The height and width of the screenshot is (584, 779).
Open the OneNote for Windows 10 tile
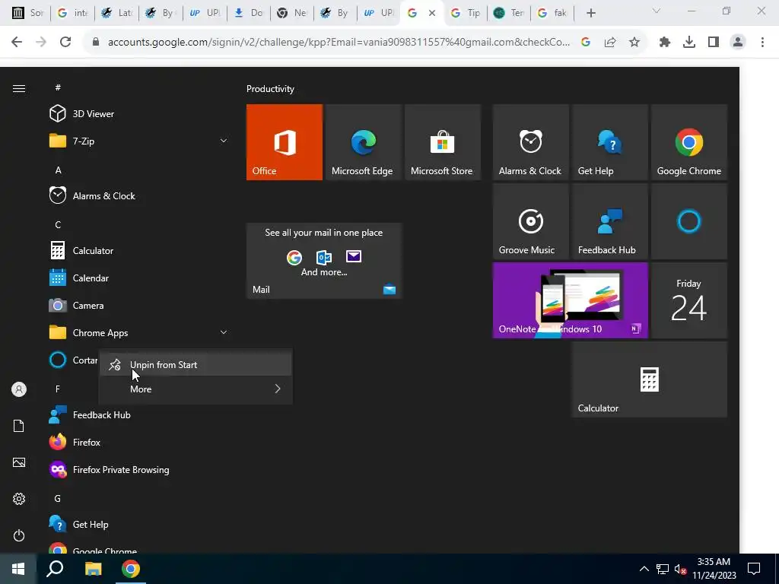coord(571,300)
